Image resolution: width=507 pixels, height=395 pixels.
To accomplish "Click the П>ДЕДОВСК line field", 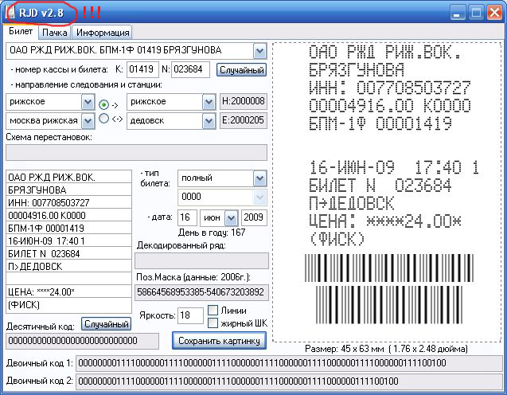I will (69, 266).
